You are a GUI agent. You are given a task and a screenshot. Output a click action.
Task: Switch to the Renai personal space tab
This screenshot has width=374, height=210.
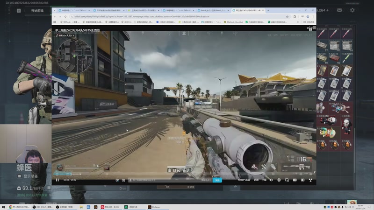213,10
